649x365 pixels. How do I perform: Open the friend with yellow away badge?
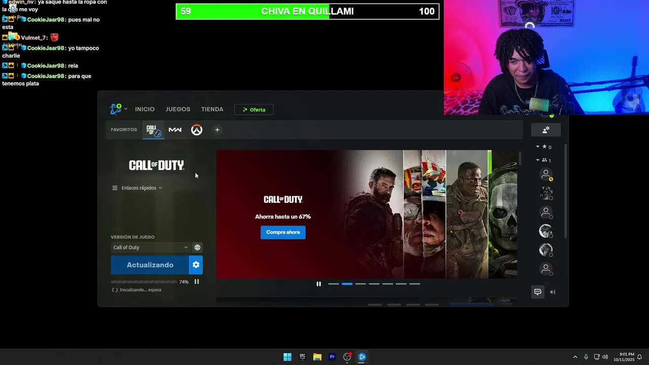(x=546, y=175)
